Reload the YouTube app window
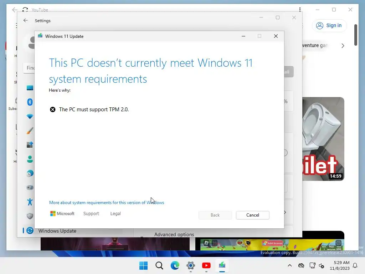 (x=25, y=10)
